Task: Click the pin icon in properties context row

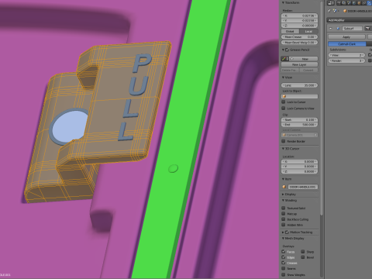Action: (x=329, y=11)
